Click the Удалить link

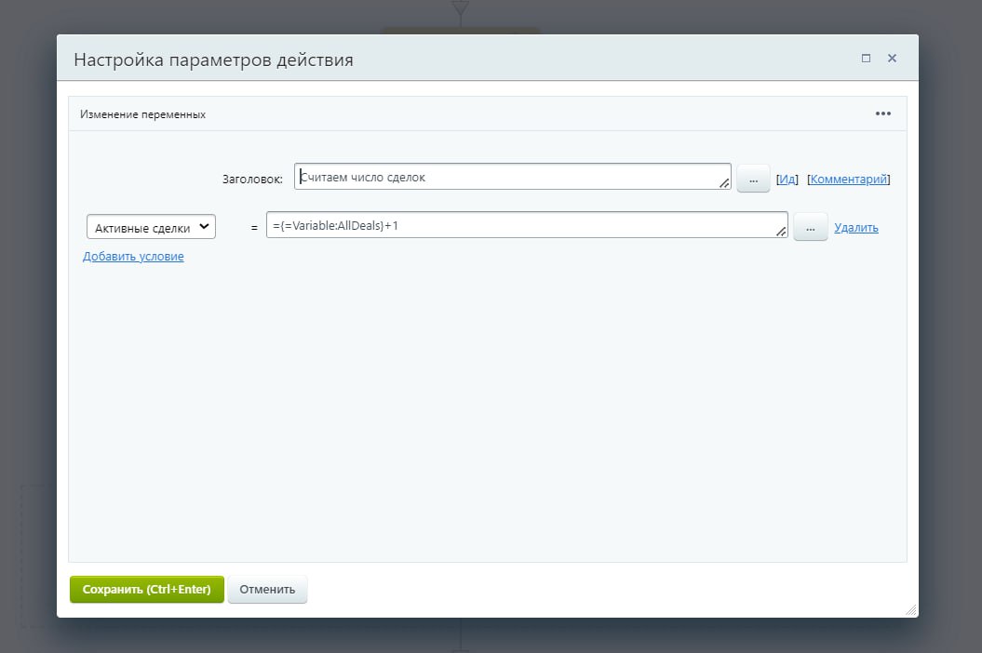[x=856, y=227]
